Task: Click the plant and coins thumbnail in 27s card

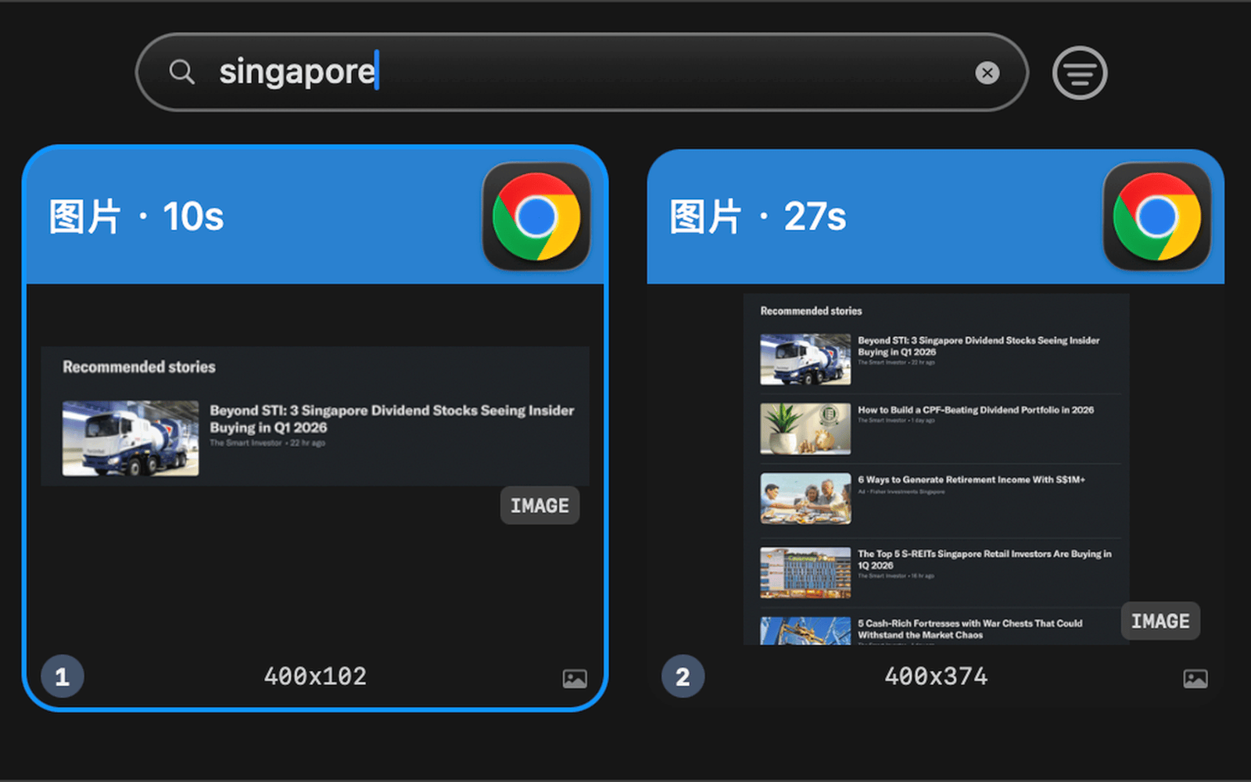Action: point(805,429)
